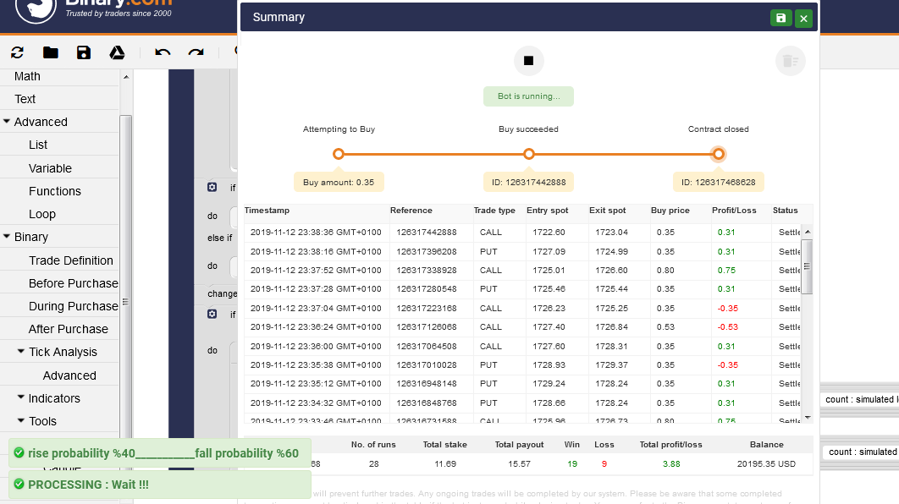Open the load blocks folder icon

[x=50, y=52]
